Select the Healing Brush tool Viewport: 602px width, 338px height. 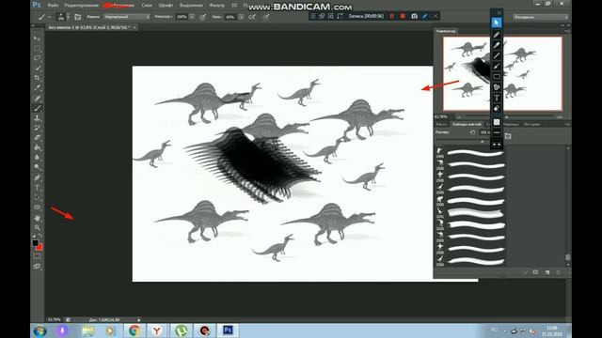tap(37, 99)
